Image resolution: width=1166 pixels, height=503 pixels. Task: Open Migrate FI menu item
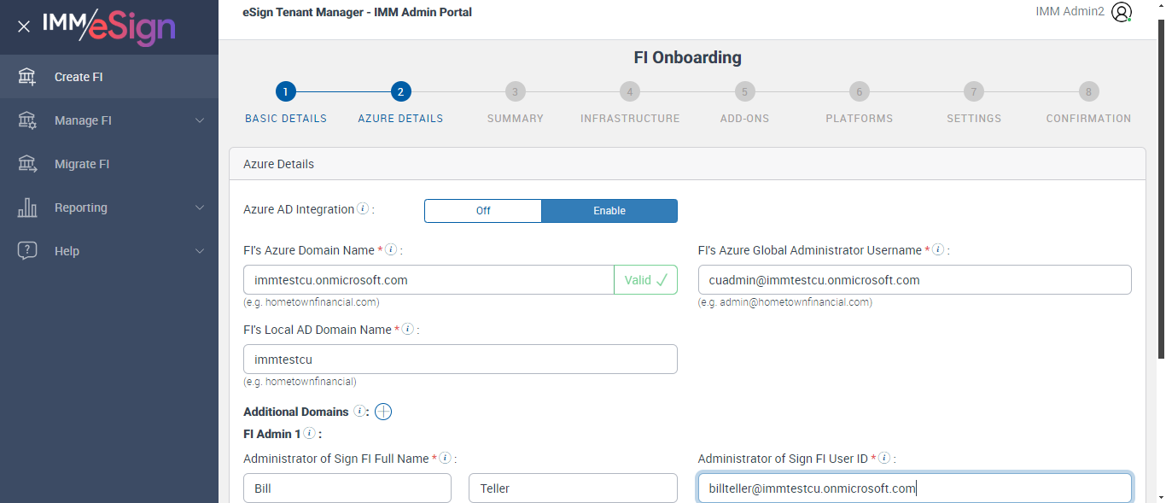109,164
